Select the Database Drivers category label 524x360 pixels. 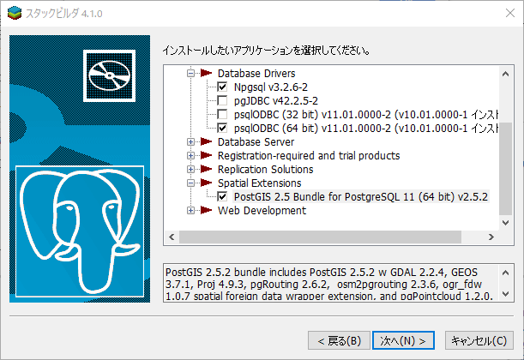(x=256, y=74)
